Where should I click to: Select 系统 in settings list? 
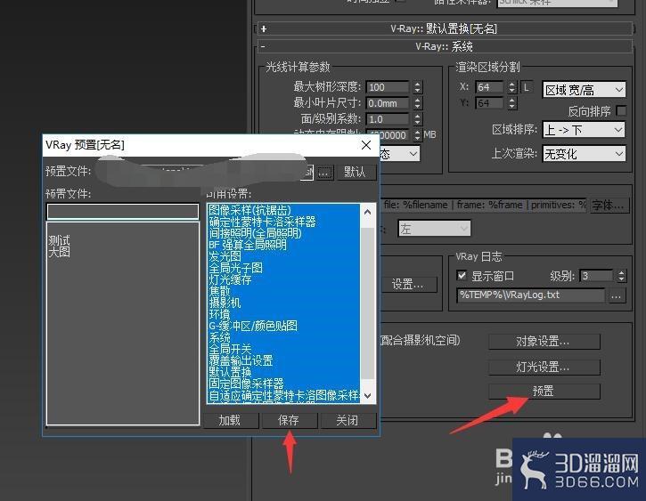pyautogui.click(x=219, y=337)
